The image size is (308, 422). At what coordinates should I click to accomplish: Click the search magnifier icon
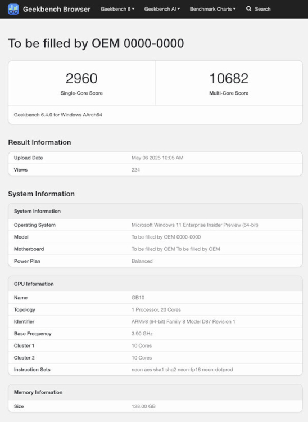(248, 9)
